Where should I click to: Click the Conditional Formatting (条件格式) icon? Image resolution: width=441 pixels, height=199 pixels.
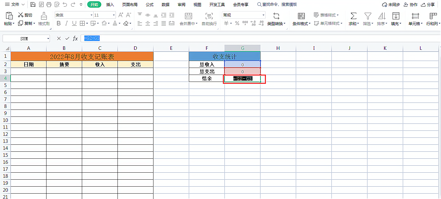(301, 16)
